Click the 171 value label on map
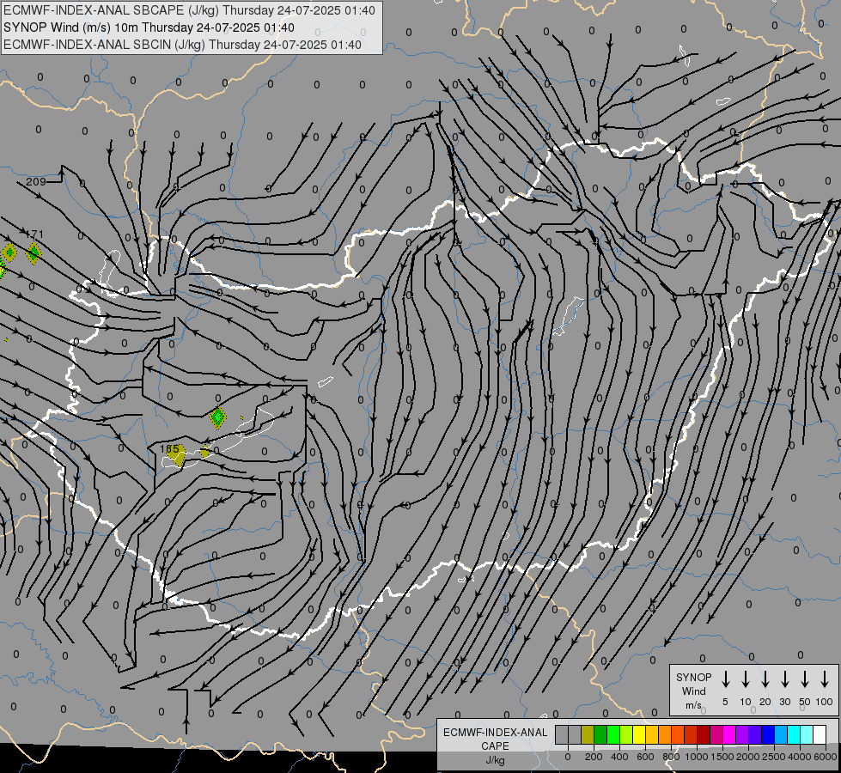Image resolution: width=841 pixels, height=773 pixels. click(34, 234)
